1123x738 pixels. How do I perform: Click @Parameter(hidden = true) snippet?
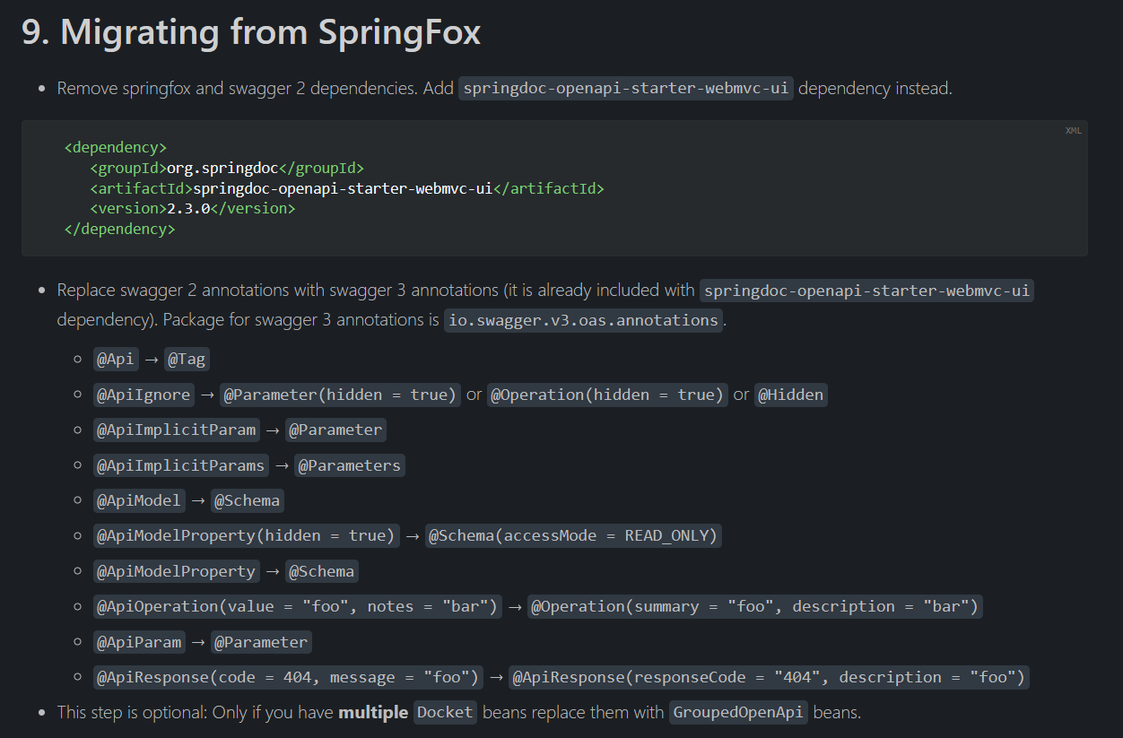(x=340, y=395)
